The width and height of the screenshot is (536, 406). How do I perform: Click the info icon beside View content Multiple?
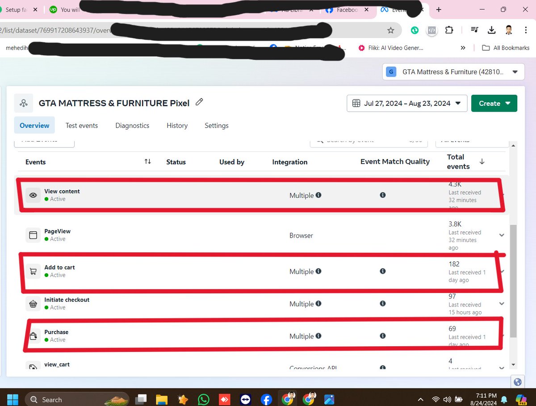pyautogui.click(x=318, y=195)
